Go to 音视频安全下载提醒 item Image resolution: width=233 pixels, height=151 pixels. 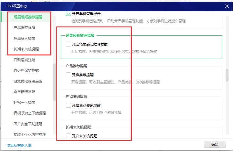click(30, 113)
